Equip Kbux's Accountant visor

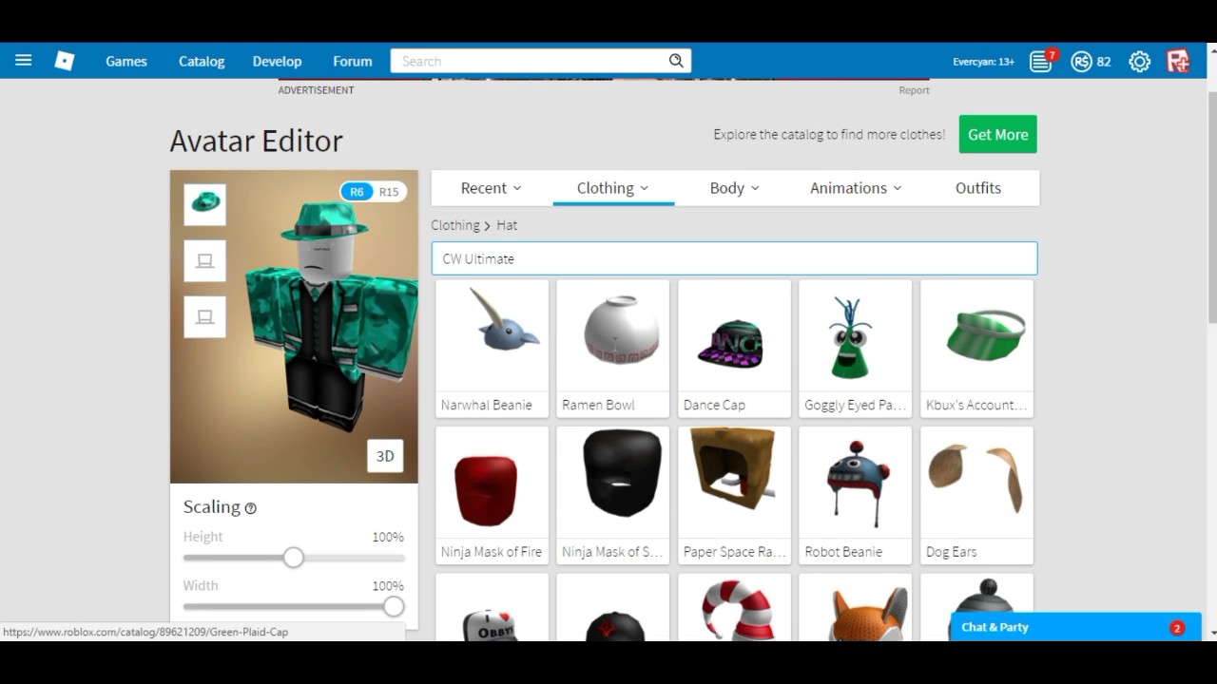click(x=977, y=335)
